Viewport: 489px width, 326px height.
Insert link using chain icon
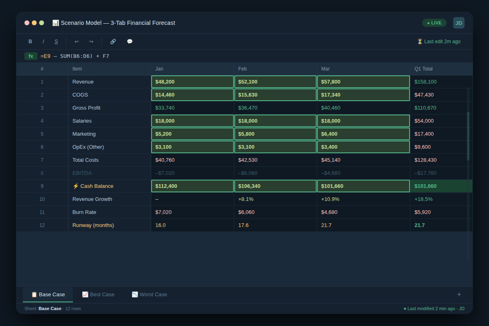coord(113,42)
